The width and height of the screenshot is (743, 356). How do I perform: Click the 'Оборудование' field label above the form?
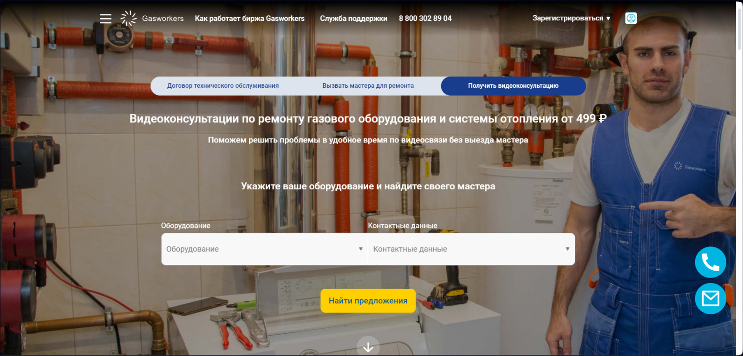click(186, 226)
